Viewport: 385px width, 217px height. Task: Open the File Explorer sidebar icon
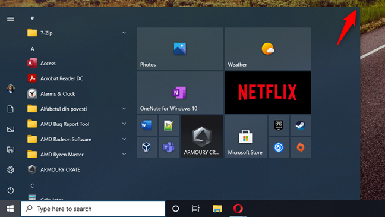11,149
